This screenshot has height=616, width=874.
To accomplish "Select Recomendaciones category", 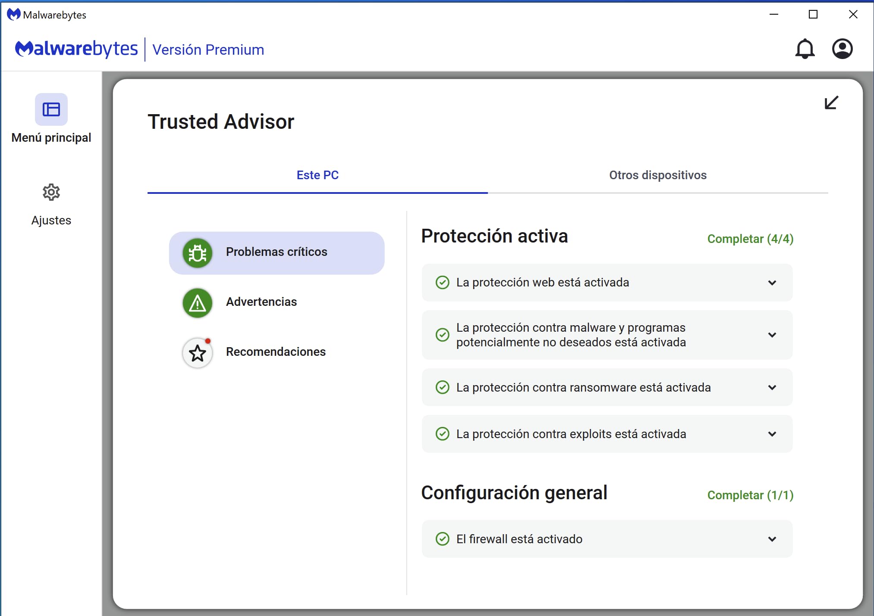I will (277, 353).
